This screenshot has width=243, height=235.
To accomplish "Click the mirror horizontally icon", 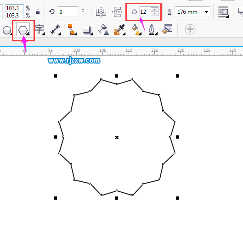I will [x=101, y=12].
